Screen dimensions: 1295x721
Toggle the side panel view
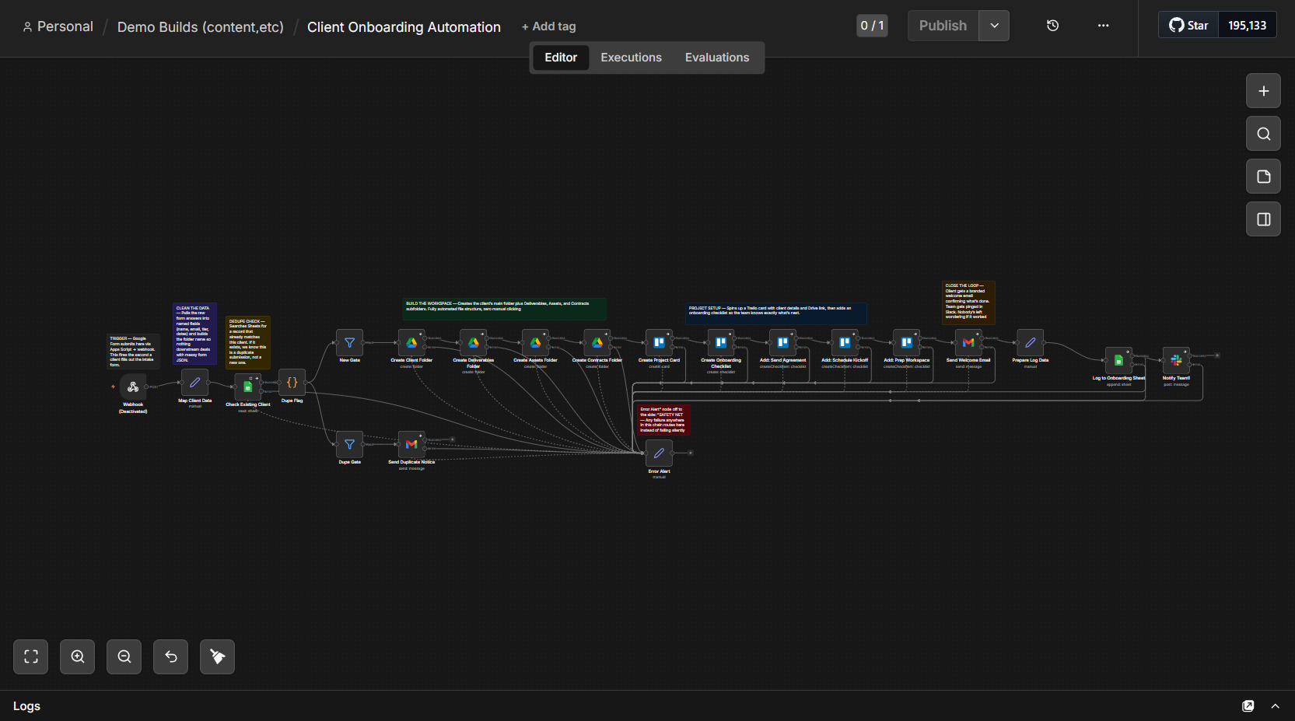pyautogui.click(x=1263, y=219)
